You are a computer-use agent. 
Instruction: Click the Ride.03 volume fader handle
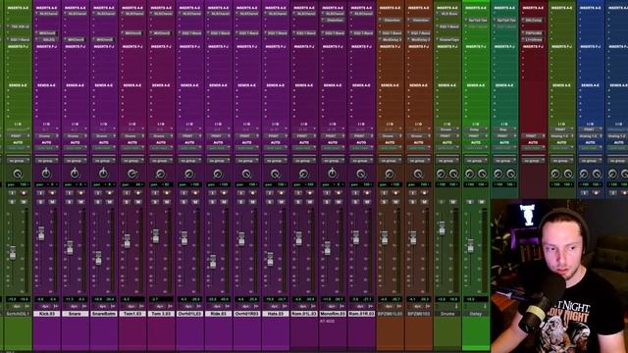(x=213, y=262)
